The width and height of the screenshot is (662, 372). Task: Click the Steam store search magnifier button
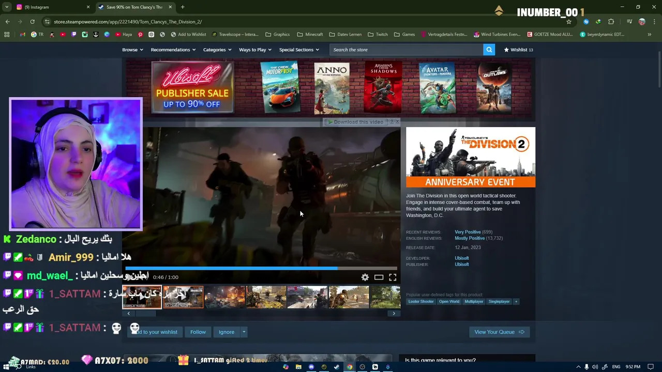(489, 50)
